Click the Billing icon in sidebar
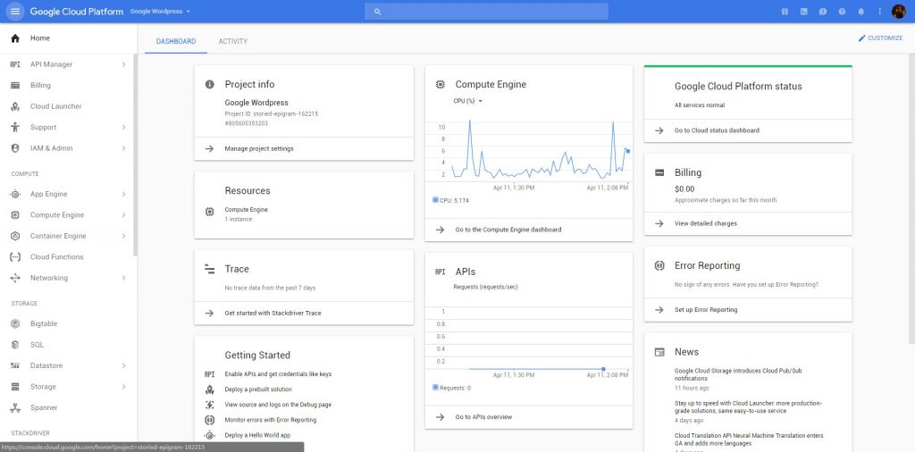Screen dimensions: 915x452 tap(14, 86)
